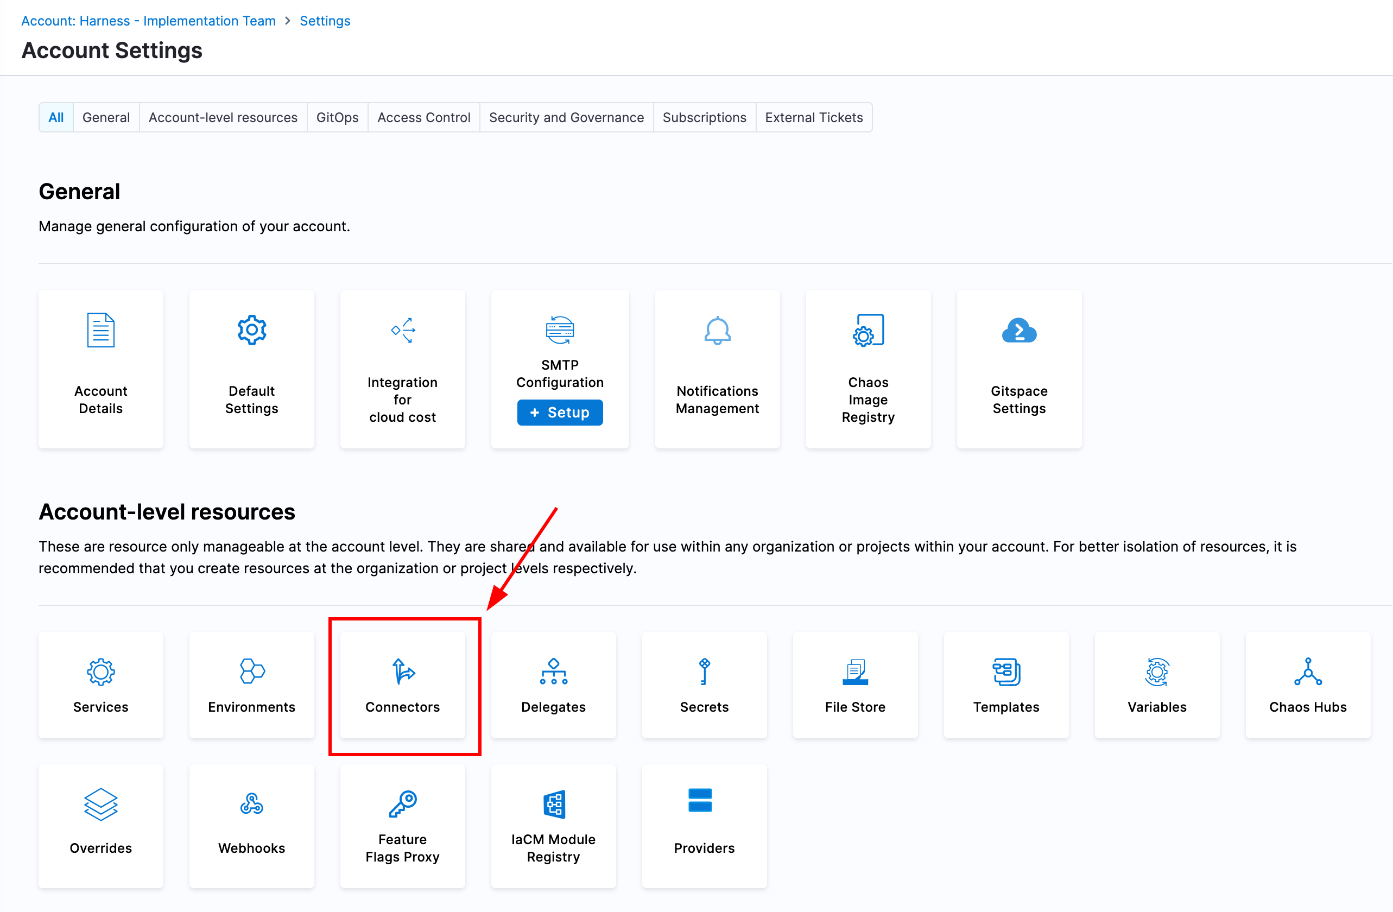Click the File Store icon
Screen dimensions: 1393x912
tap(855, 671)
